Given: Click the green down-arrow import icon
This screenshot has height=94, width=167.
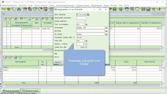Looking at the screenshot, I should pos(47,19).
